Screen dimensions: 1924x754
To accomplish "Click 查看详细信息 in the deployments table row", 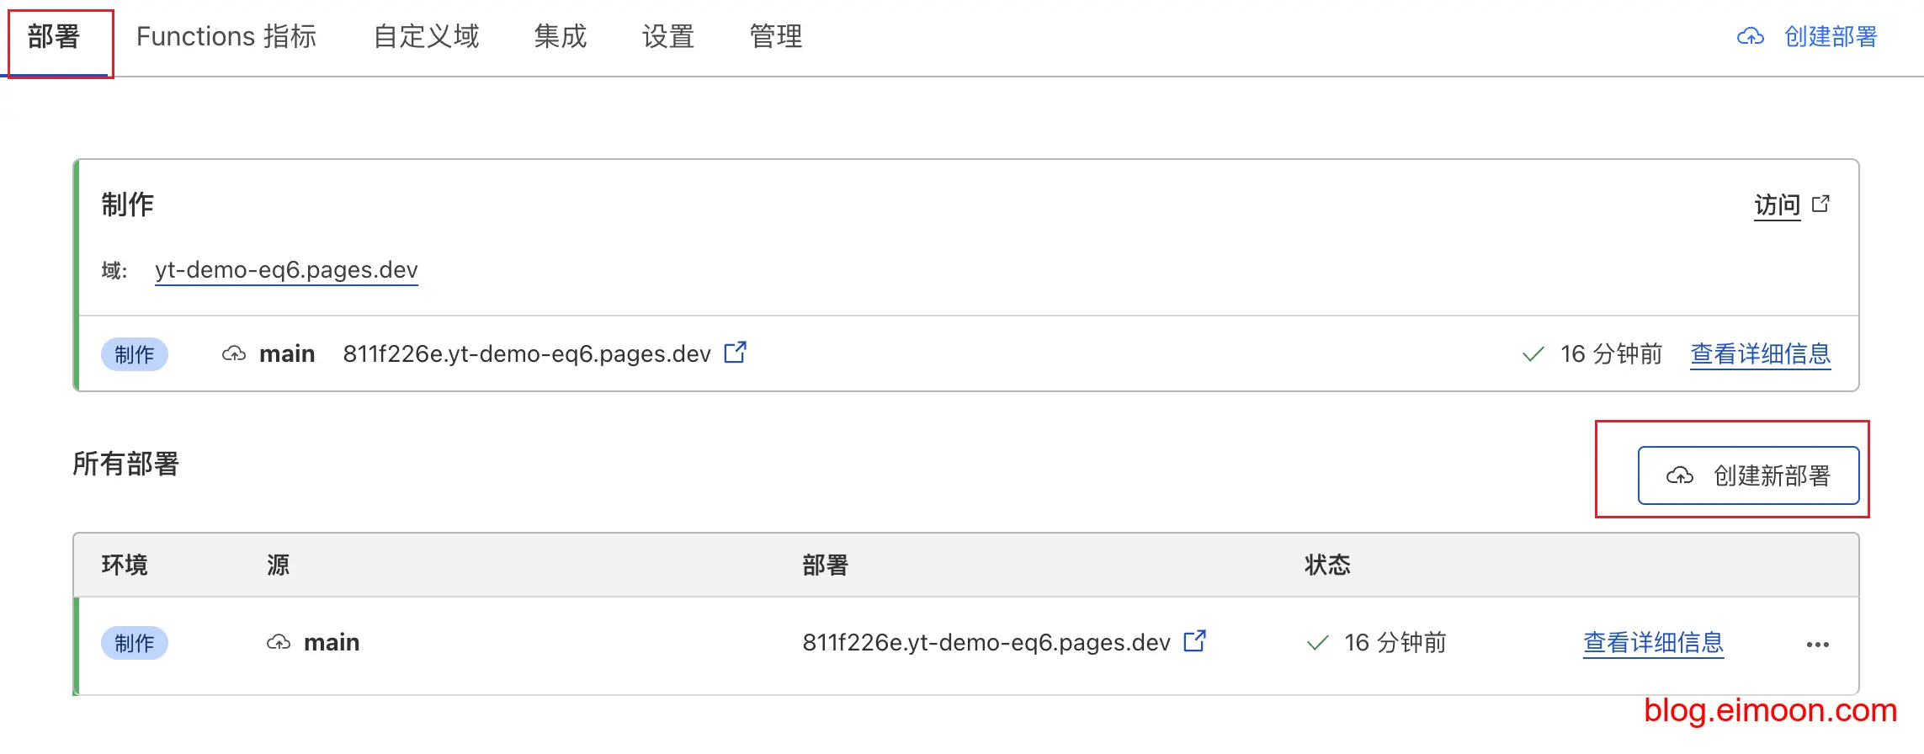I will coord(1653,643).
